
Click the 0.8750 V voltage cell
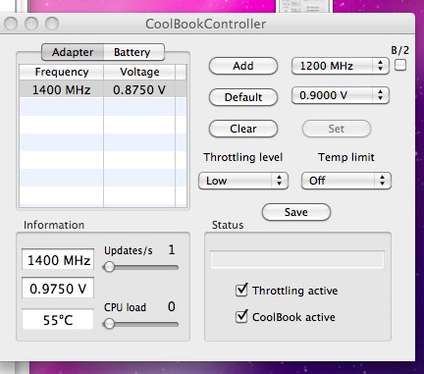pos(139,89)
